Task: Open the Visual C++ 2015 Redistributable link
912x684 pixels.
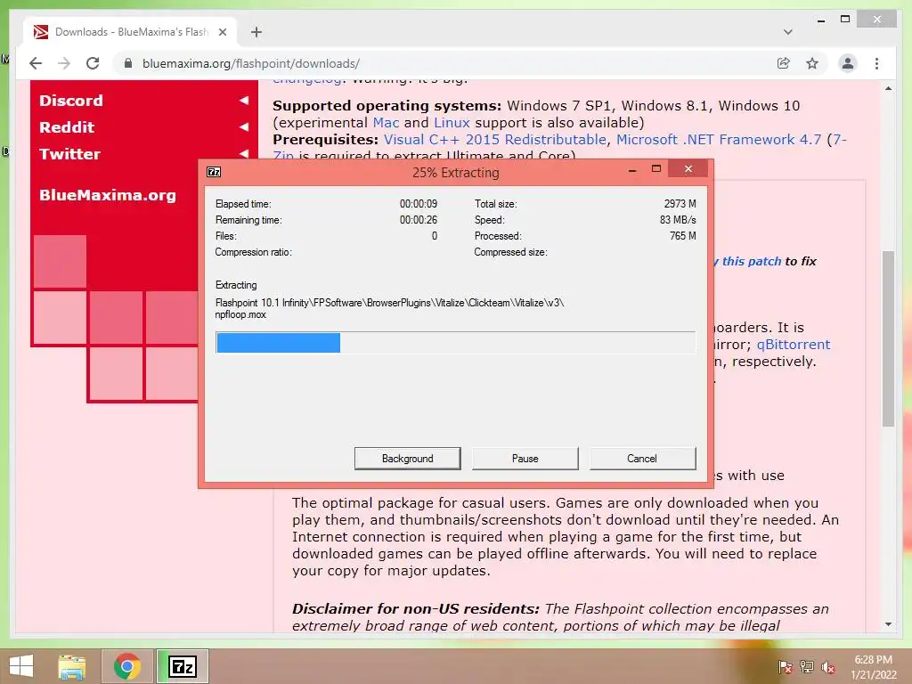Action: coord(495,140)
